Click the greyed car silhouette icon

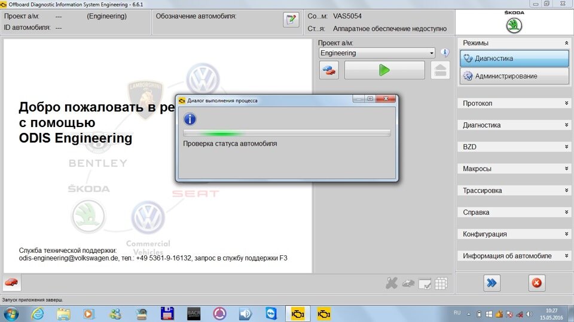click(x=408, y=283)
